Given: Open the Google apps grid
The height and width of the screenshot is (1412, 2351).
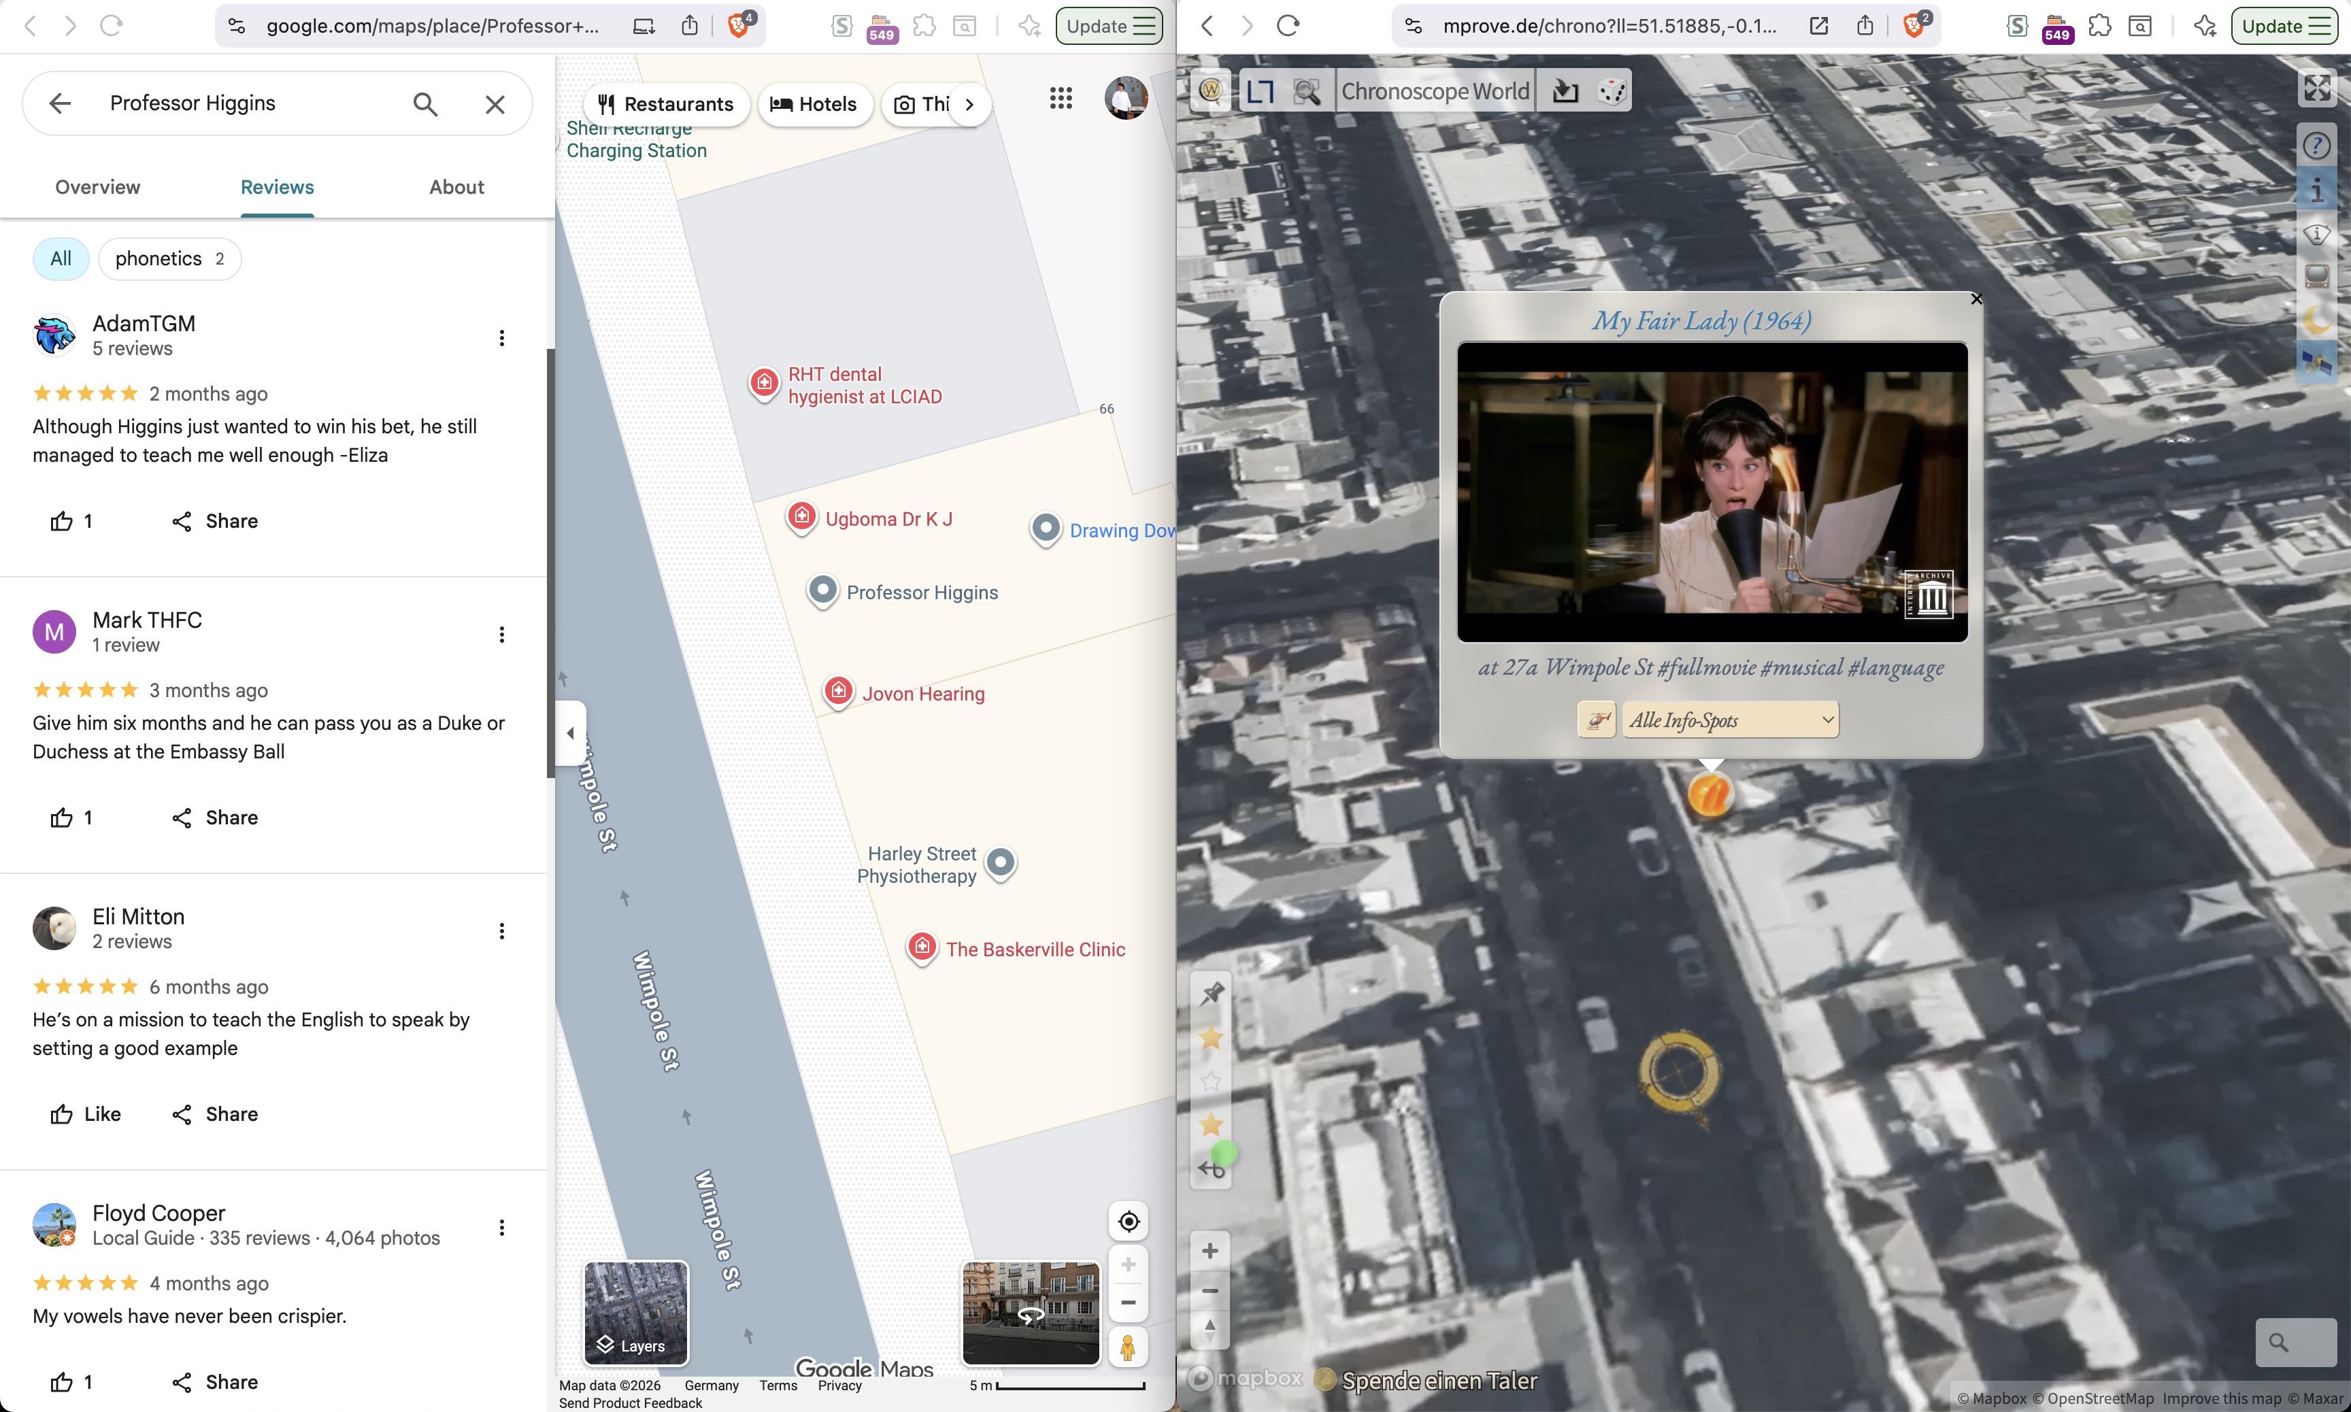Looking at the screenshot, I should 1061,98.
